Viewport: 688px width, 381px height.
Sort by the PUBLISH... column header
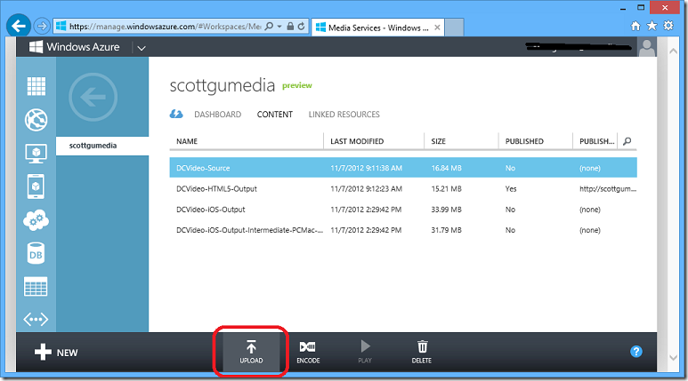(x=596, y=141)
